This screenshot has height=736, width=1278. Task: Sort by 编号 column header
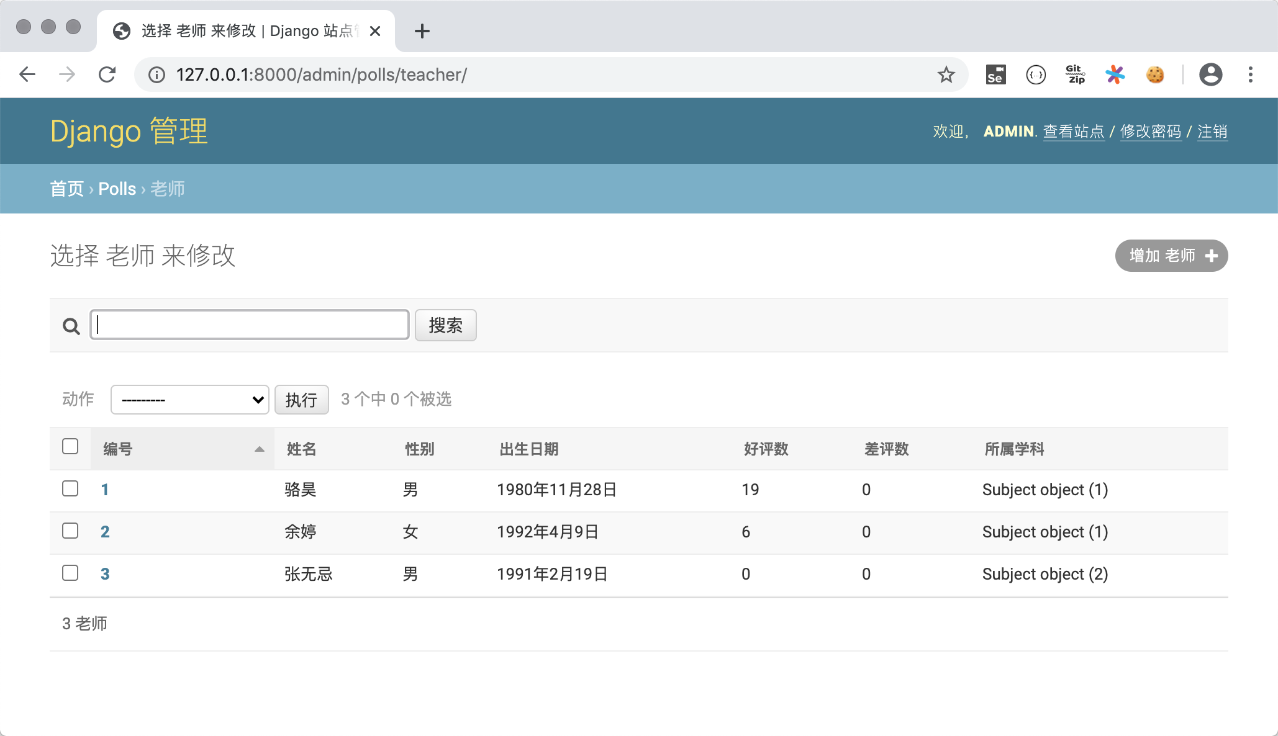118,449
